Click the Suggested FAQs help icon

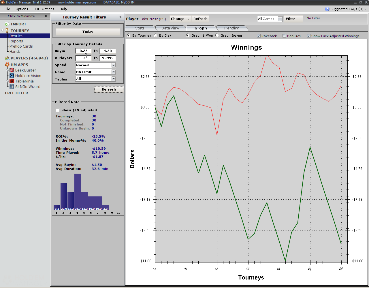(x=327, y=9)
